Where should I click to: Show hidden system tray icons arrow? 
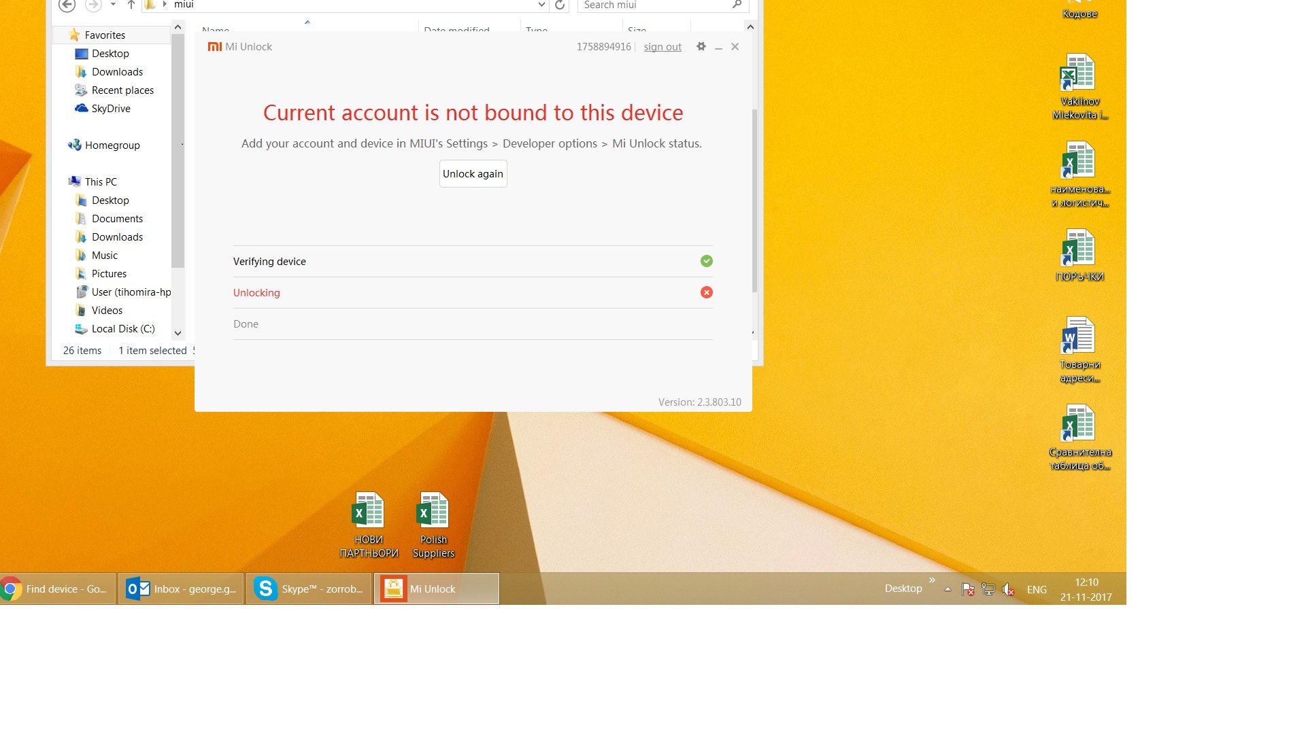coord(948,589)
